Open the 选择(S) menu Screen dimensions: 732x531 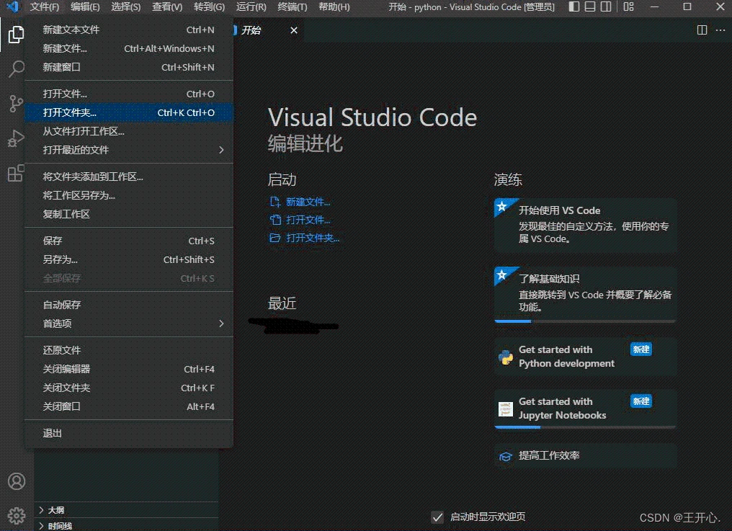click(x=125, y=7)
